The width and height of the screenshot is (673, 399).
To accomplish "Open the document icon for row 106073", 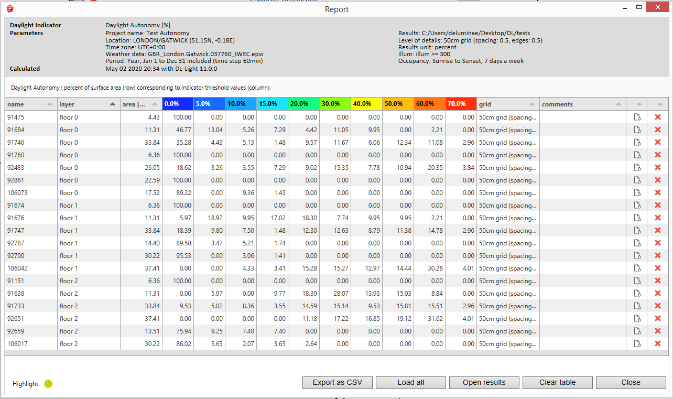I will tap(637, 192).
